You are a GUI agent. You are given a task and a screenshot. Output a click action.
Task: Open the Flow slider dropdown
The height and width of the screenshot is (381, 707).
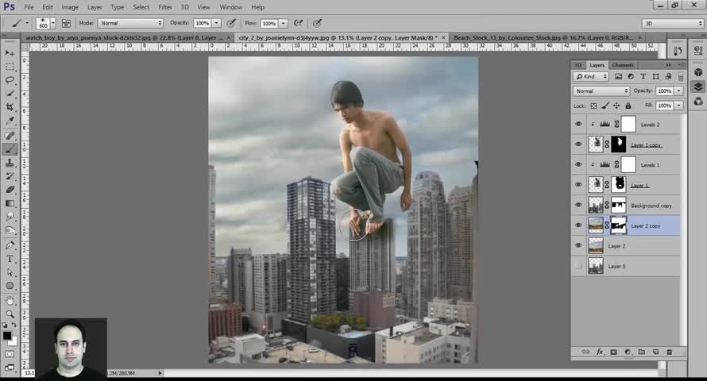coord(283,23)
